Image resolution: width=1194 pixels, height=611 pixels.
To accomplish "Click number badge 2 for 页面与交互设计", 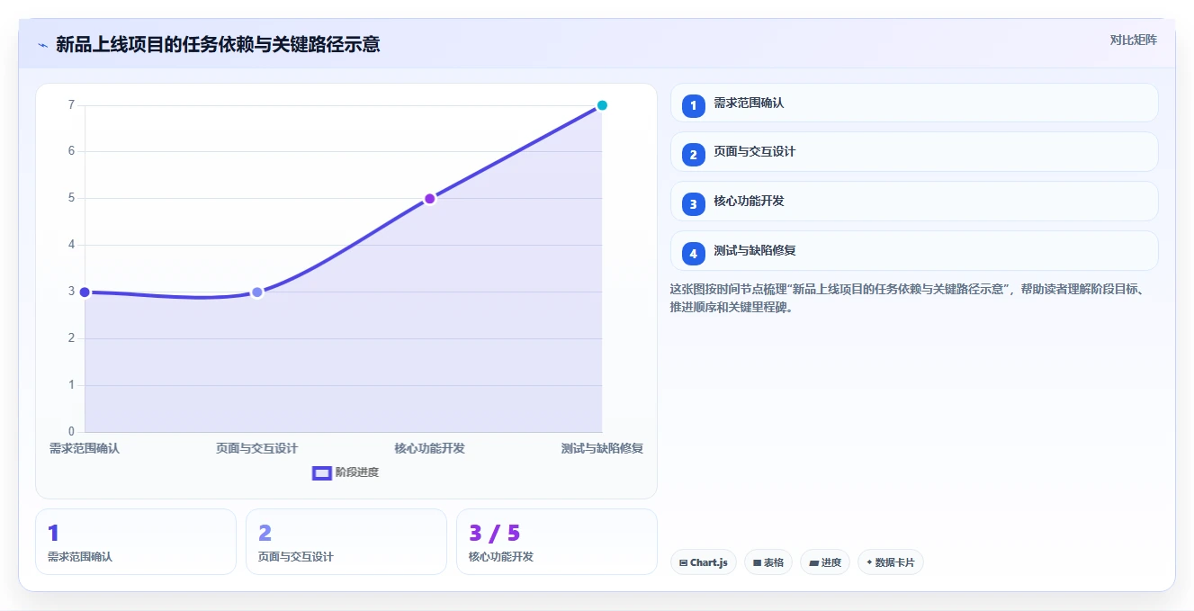I will coord(693,155).
